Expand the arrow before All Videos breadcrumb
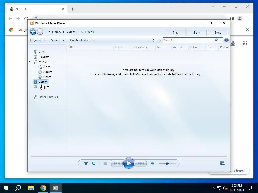Viewport: 258px width, 193px height. pos(78,32)
